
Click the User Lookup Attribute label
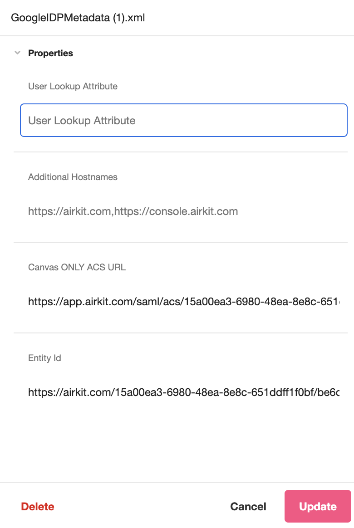click(73, 86)
